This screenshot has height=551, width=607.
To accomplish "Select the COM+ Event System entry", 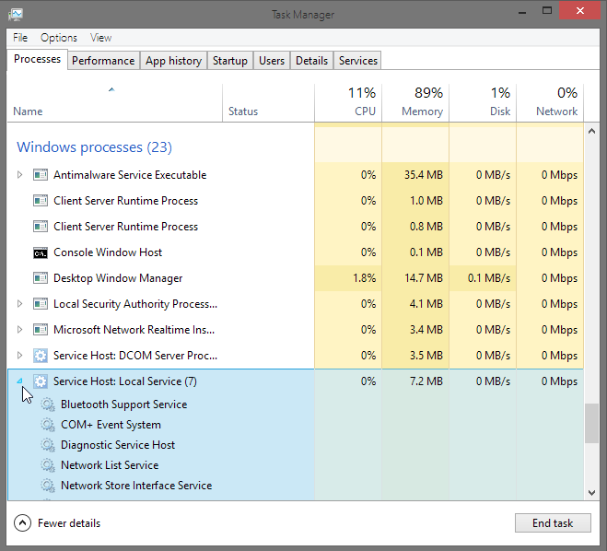I will point(111,425).
